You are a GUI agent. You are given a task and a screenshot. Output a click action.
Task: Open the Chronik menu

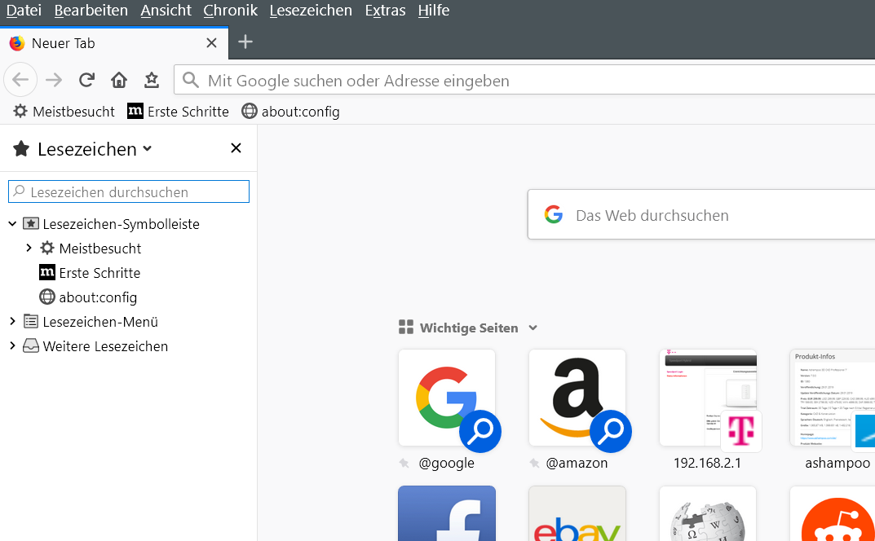[230, 11]
